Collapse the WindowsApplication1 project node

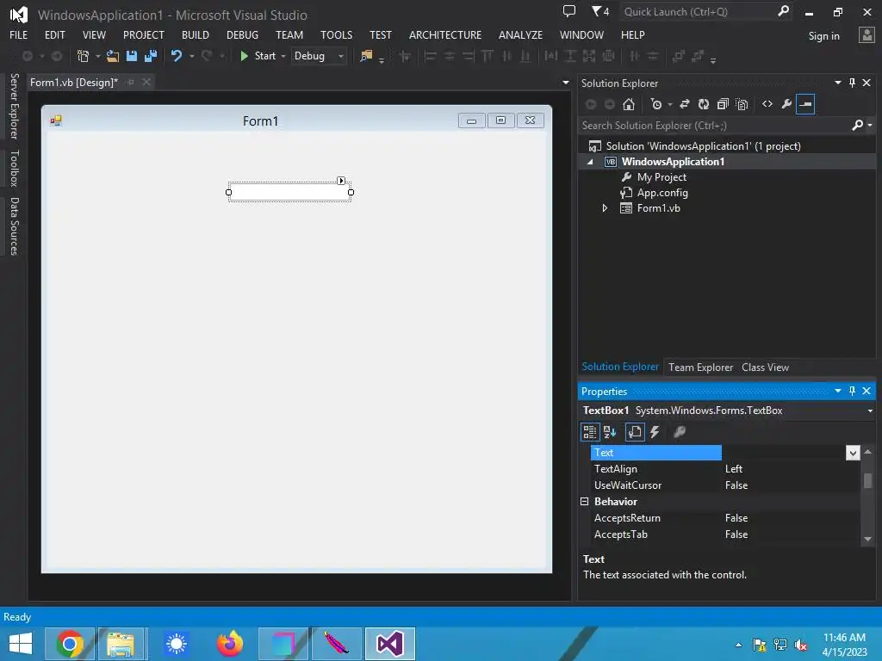click(x=590, y=162)
